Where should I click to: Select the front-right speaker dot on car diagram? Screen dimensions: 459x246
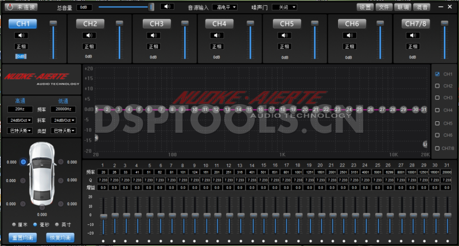[61, 162]
